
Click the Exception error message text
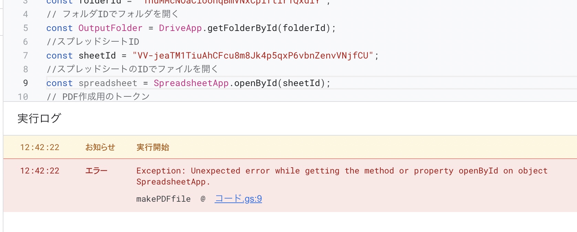coord(342,176)
